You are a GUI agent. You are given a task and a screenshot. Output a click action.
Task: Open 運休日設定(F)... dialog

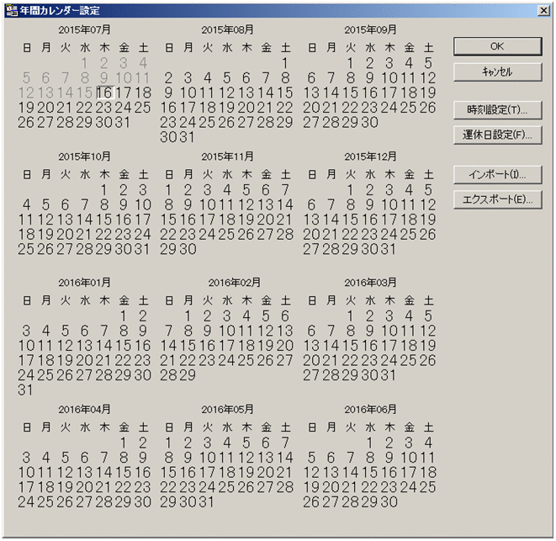pyautogui.click(x=497, y=135)
